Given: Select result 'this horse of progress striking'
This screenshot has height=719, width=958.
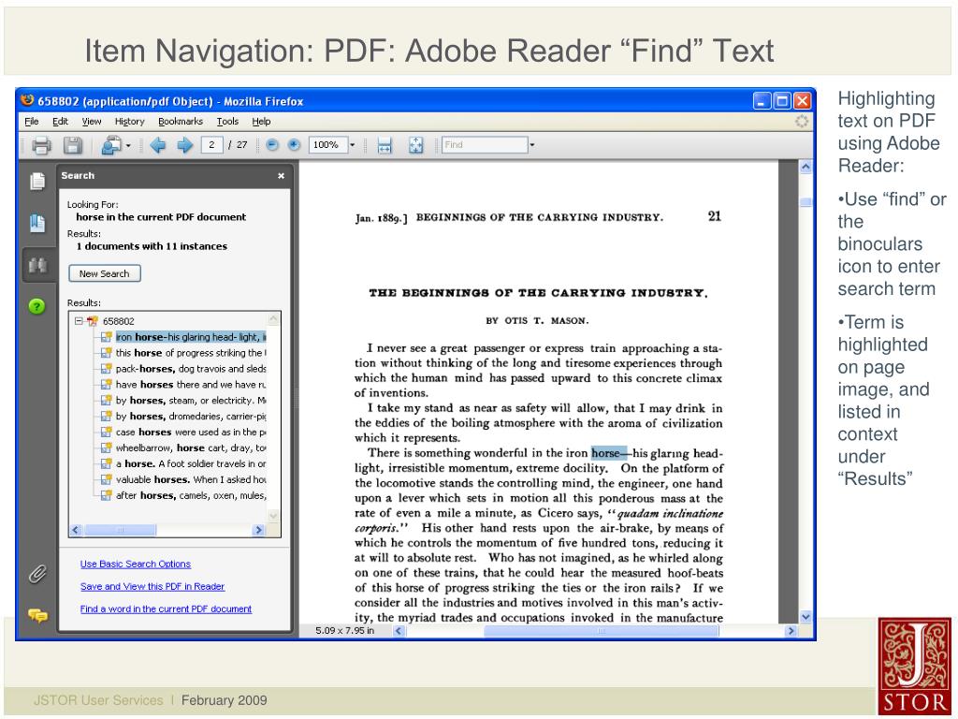Looking at the screenshot, I should (x=191, y=353).
